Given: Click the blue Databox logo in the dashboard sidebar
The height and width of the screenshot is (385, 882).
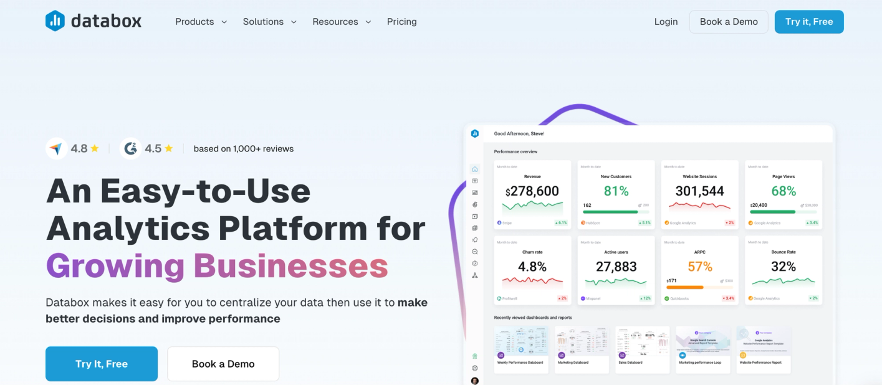Looking at the screenshot, I should point(475,133).
